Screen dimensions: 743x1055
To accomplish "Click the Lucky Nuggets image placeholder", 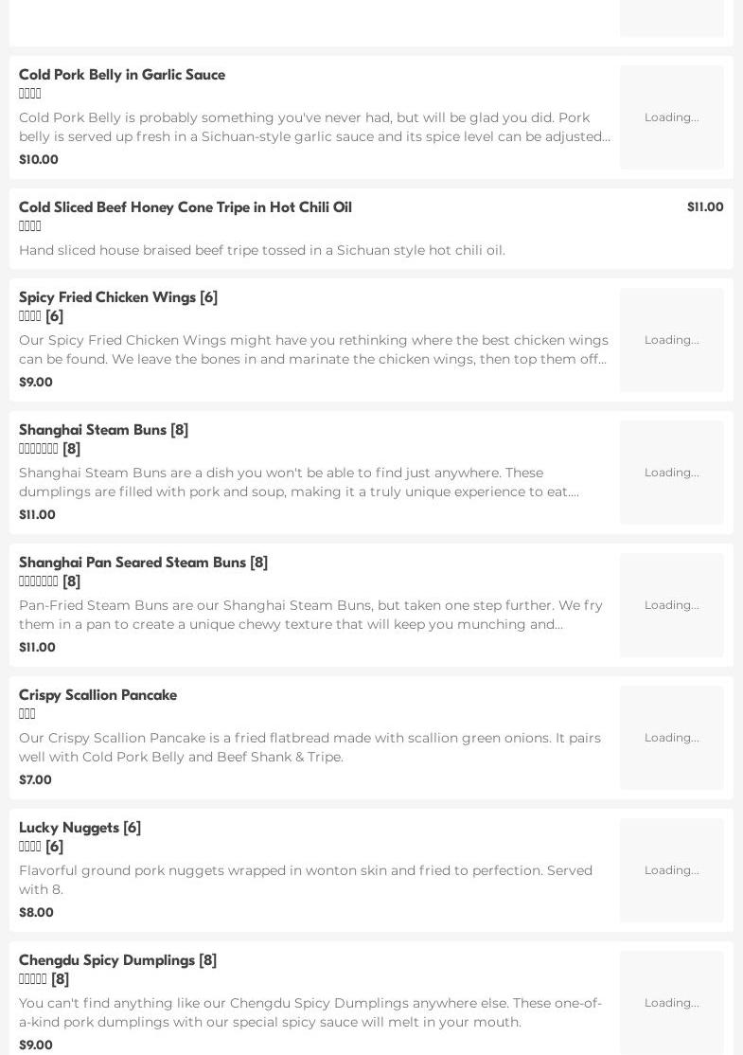I will click(671, 870).
